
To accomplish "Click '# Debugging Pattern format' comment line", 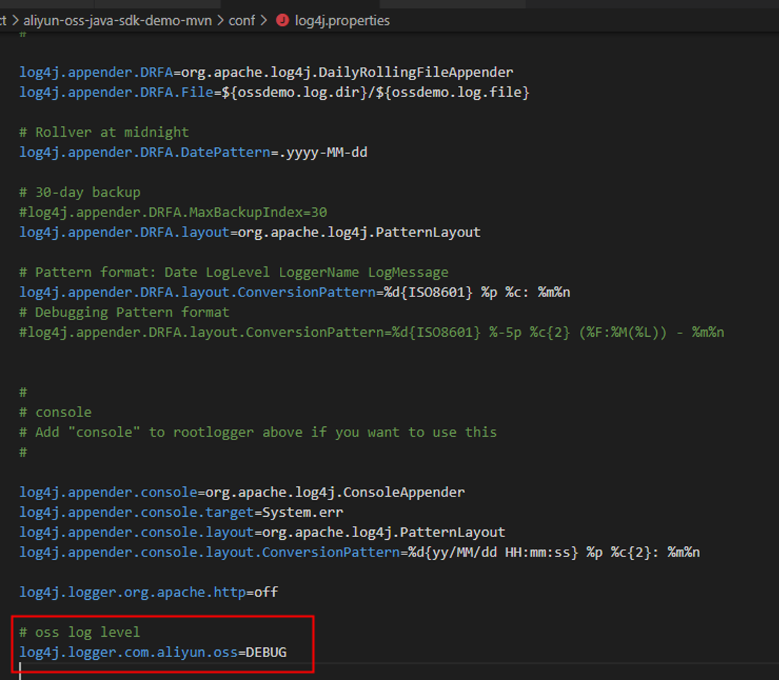I will pyautogui.click(x=124, y=312).
